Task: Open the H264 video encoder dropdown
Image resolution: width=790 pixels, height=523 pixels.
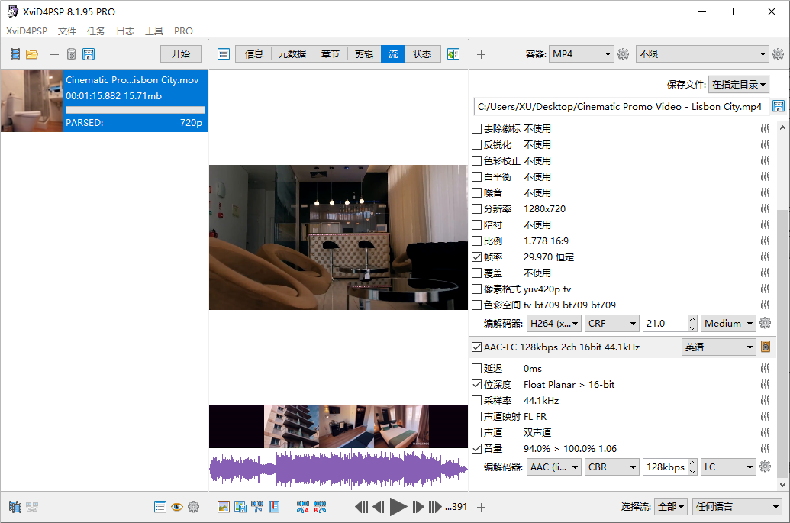Action: point(553,323)
